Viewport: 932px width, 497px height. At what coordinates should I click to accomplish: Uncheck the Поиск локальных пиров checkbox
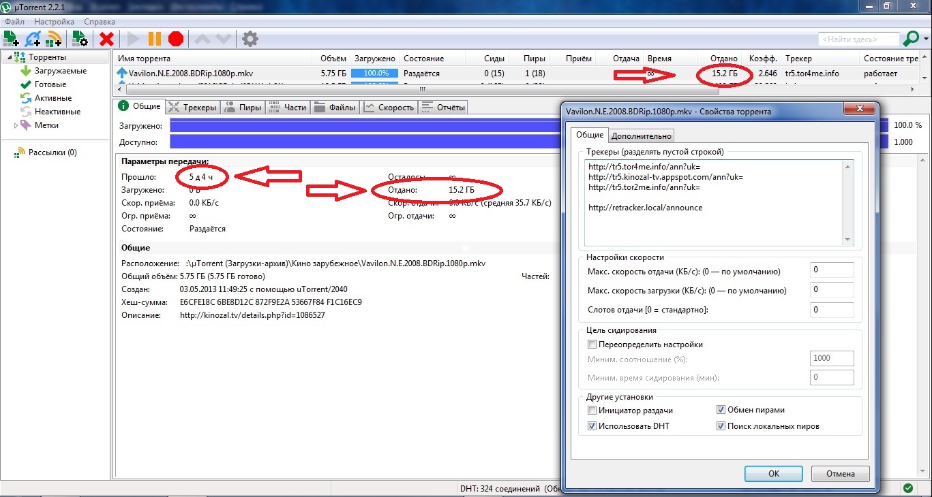tap(721, 426)
